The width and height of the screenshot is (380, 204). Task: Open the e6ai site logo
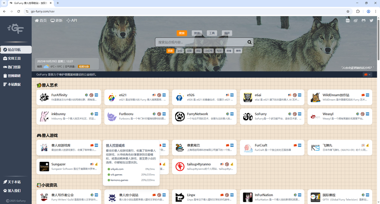point(247,98)
